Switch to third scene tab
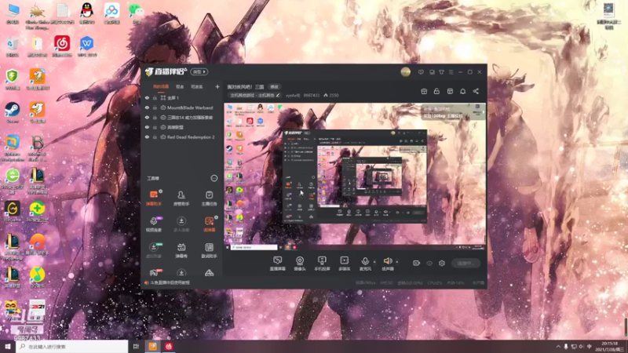The image size is (628, 353). point(196,86)
